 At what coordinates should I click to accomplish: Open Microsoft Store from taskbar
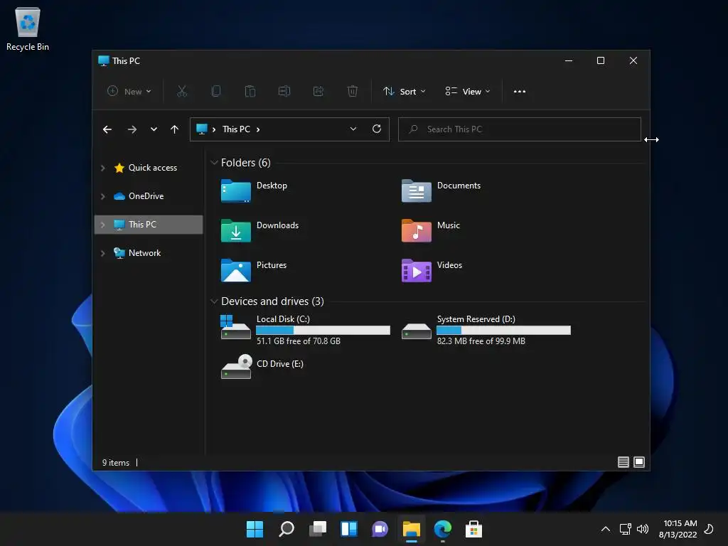pos(474,529)
